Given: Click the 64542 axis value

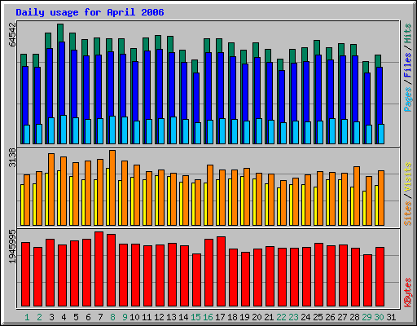Looking at the screenshot, I should coord(12,34).
